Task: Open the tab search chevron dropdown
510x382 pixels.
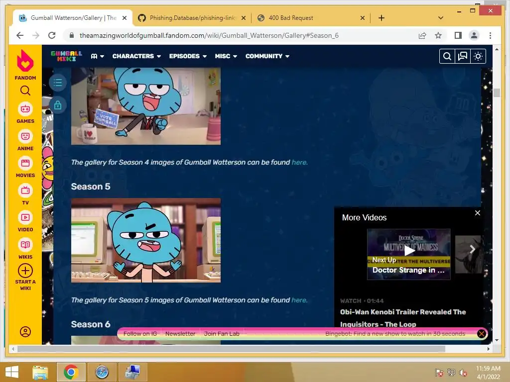Action: click(x=441, y=18)
